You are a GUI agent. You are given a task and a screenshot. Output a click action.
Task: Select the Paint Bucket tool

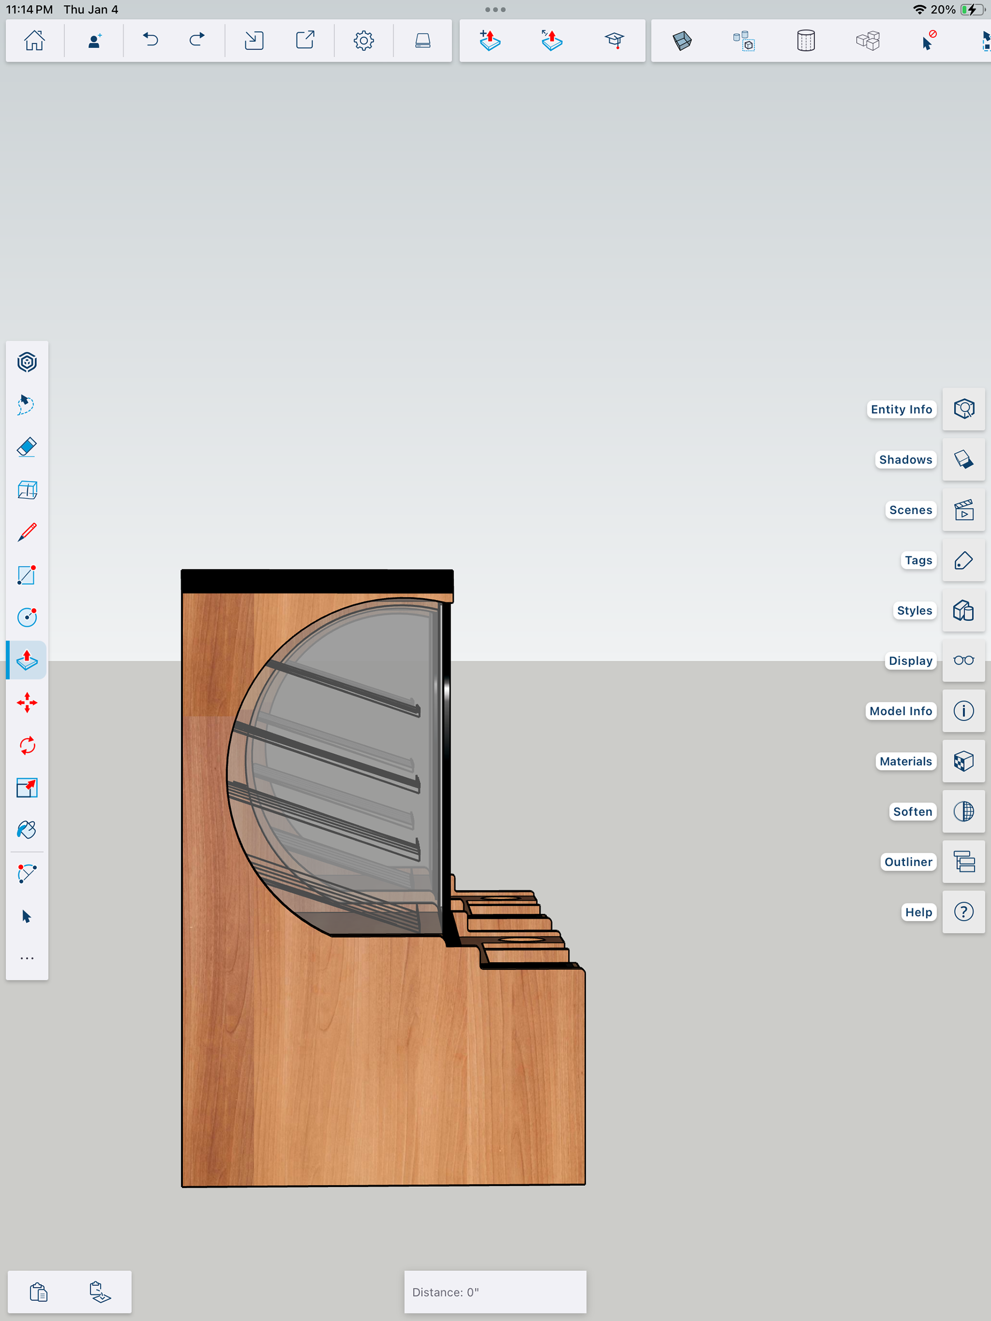[x=27, y=829]
